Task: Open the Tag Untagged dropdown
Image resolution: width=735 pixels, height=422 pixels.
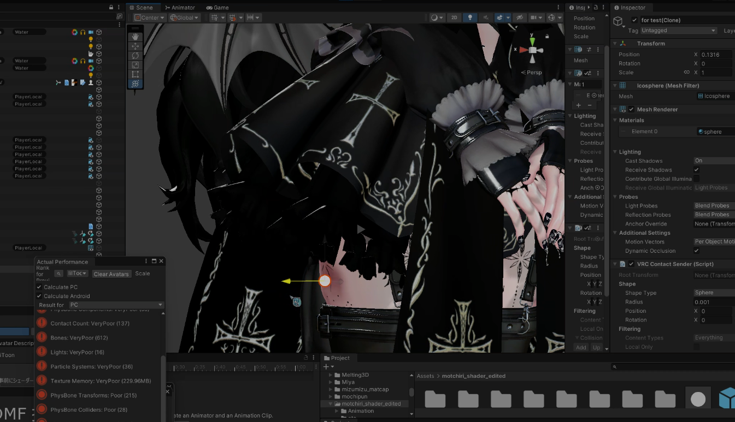Action: click(678, 31)
